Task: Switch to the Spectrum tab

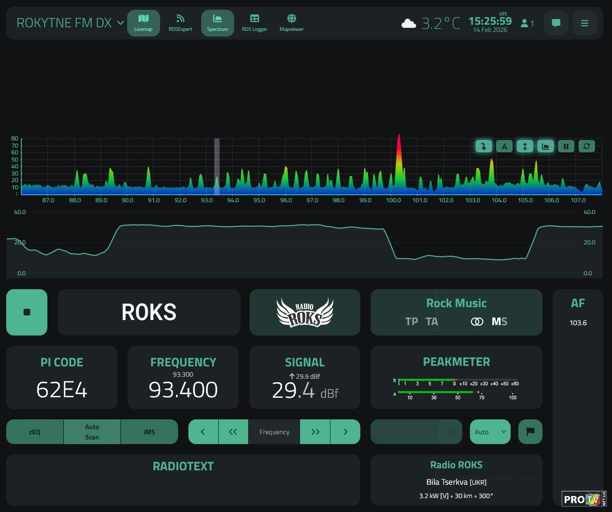Action: point(217,23)
